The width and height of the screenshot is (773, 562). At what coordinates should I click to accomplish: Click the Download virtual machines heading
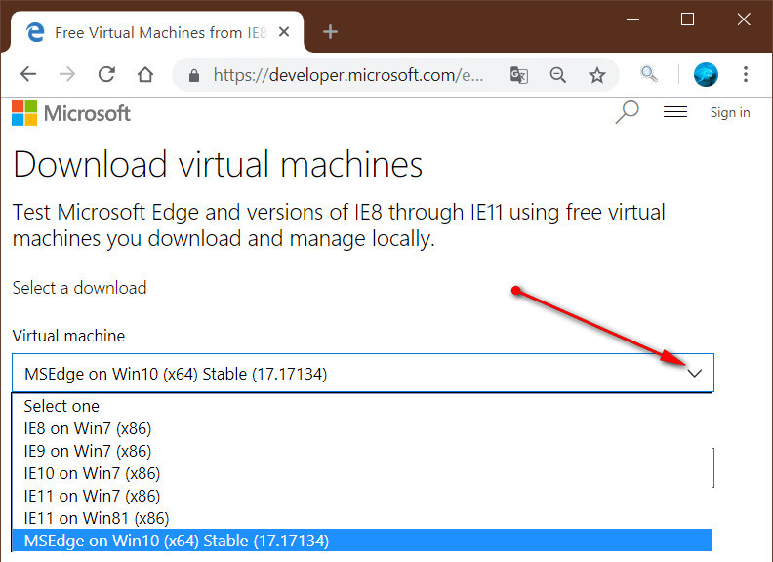218,164
